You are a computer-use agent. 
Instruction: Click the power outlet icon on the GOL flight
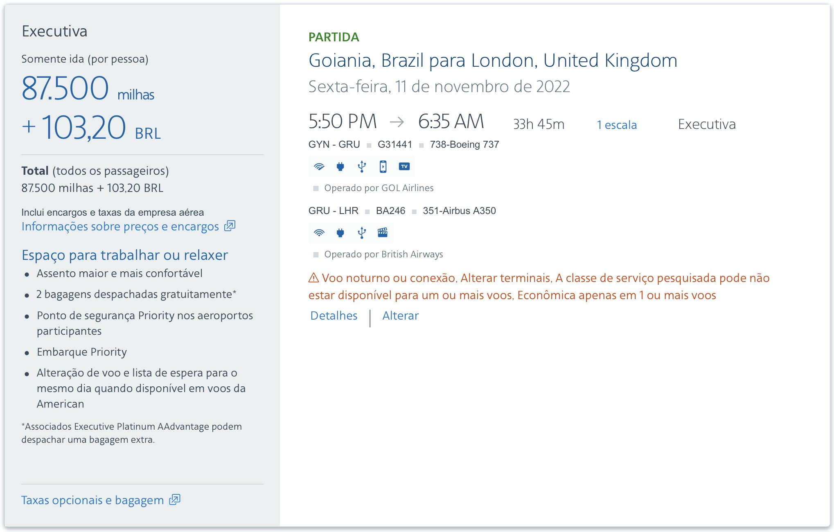pos(340,167)
